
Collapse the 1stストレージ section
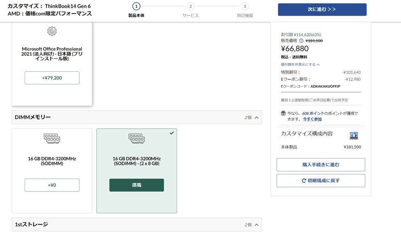[256, 225]
